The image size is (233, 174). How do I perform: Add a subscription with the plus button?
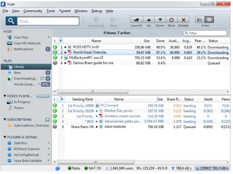(47, 119)
